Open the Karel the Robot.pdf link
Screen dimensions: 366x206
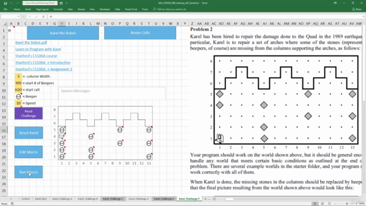[x=31, y=42]
